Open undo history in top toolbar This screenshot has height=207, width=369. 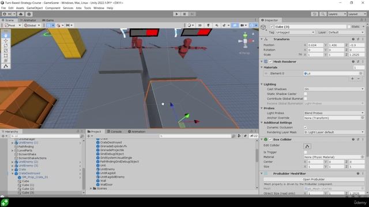(x=314, y=14)
